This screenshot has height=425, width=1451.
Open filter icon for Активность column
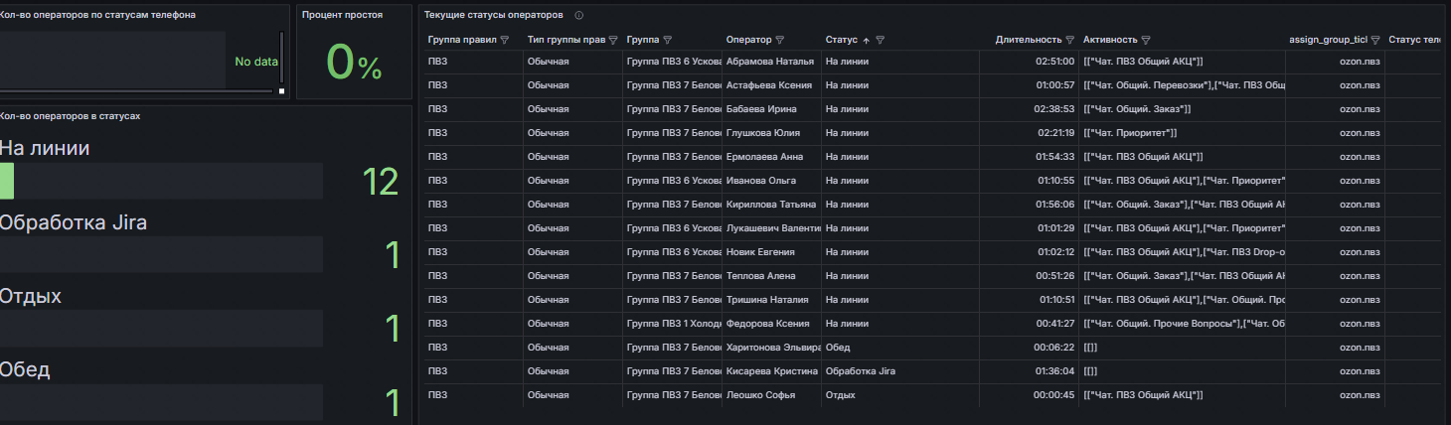[1146, 40]
